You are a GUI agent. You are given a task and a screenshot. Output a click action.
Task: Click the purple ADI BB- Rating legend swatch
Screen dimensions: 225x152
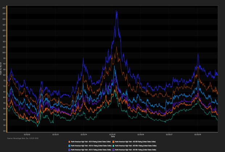(x=113, y=150)
